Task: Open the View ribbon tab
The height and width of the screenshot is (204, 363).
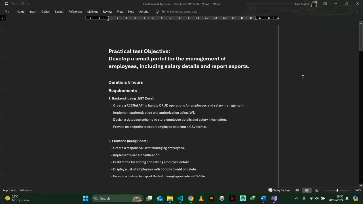Action: (x=120, y=12)
